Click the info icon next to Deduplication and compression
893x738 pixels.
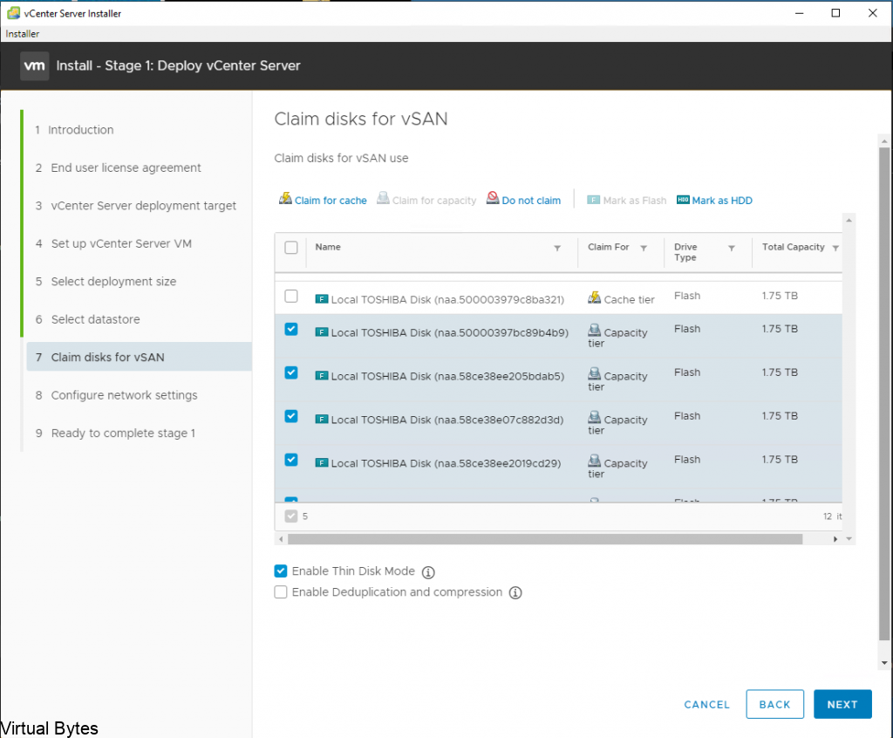515,592
